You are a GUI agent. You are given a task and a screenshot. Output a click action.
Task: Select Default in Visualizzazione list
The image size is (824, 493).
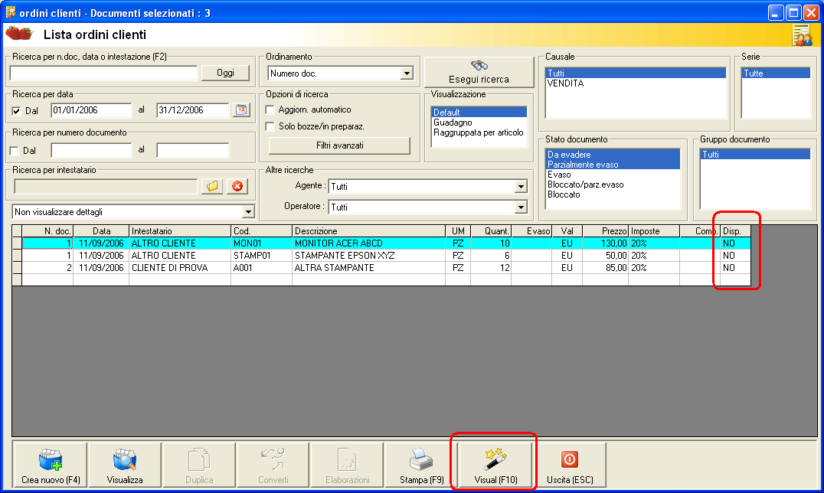(x=479, y=112)
